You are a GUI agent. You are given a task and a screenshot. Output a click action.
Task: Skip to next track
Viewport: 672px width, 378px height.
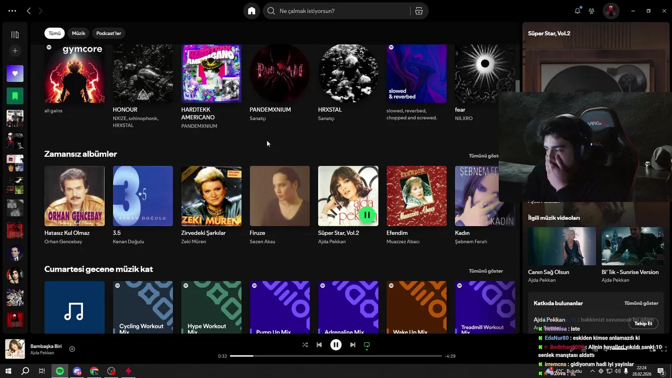tap(353, 345)
